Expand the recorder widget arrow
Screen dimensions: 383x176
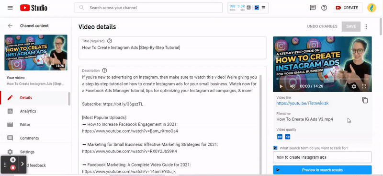[23, 164]
